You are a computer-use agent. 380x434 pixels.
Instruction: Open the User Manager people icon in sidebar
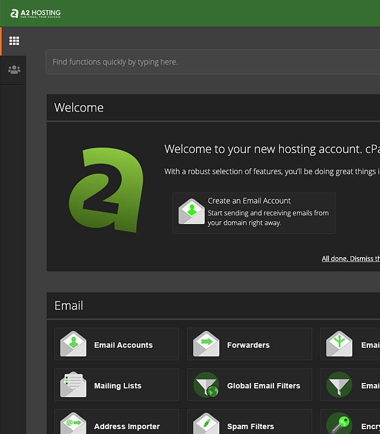coord(14,69)
